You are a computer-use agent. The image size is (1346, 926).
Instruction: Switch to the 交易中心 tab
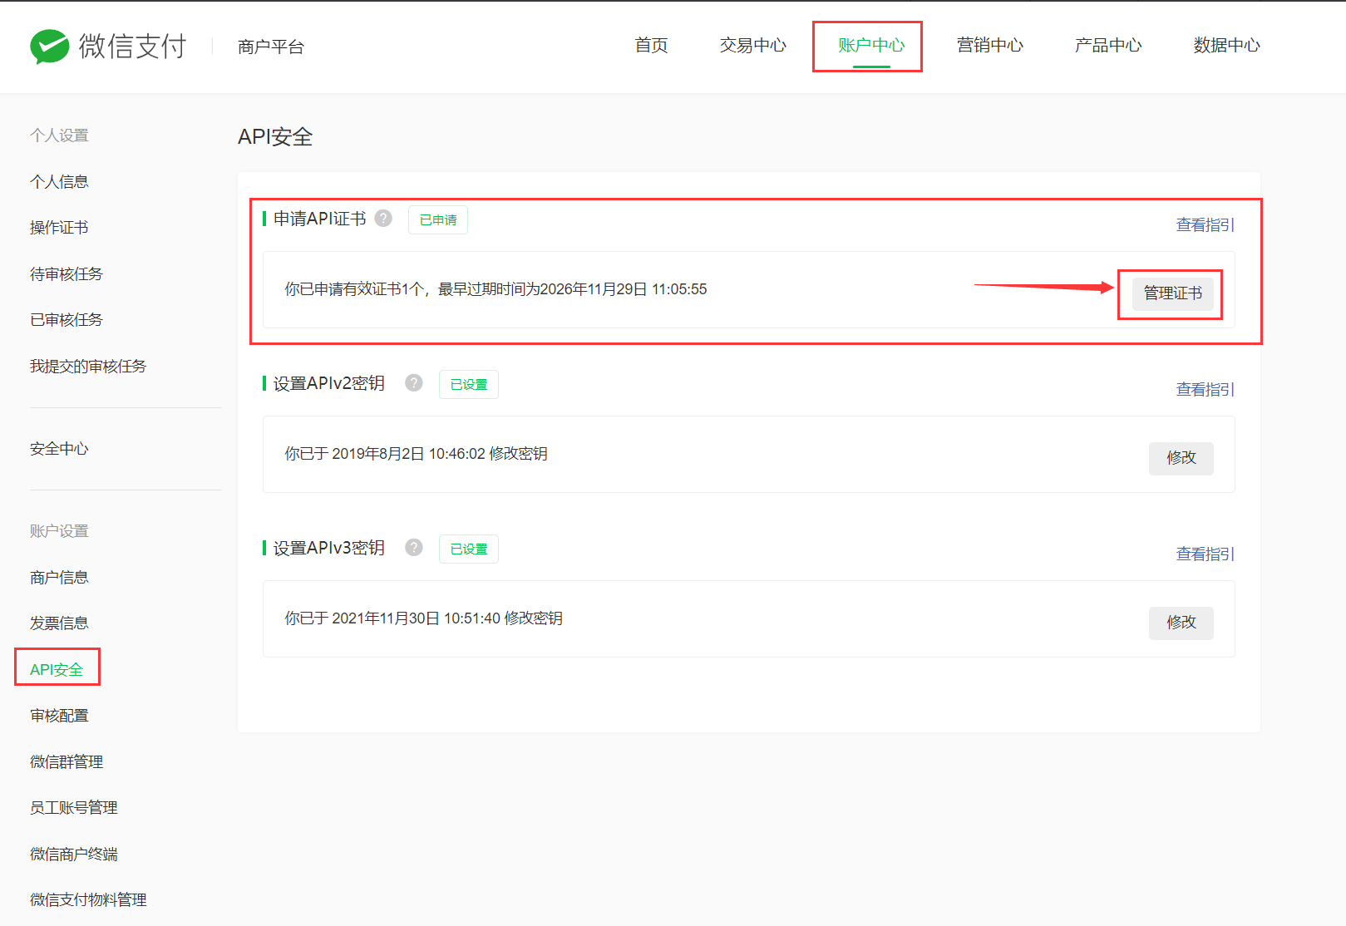753,46
